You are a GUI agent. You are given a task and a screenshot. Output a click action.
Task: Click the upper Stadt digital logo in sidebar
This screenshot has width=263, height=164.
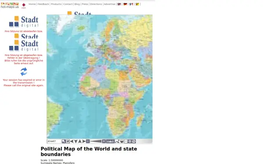click(x=24, y=21)
